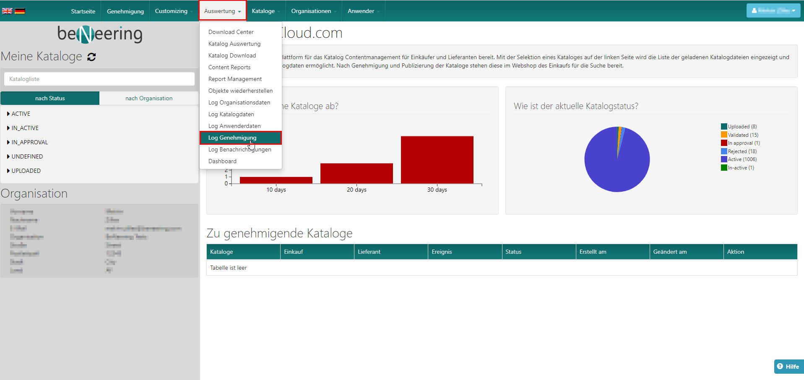Refresh Meine Kataloge with reload icon
The width and height of the screenshot is (804, 380).
click(x=91, y=57)
